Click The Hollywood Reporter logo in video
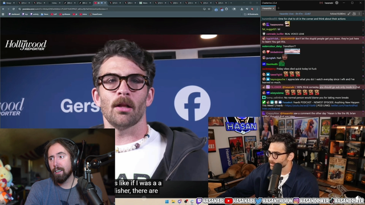The image size is (365, 205). click(26, 45)
